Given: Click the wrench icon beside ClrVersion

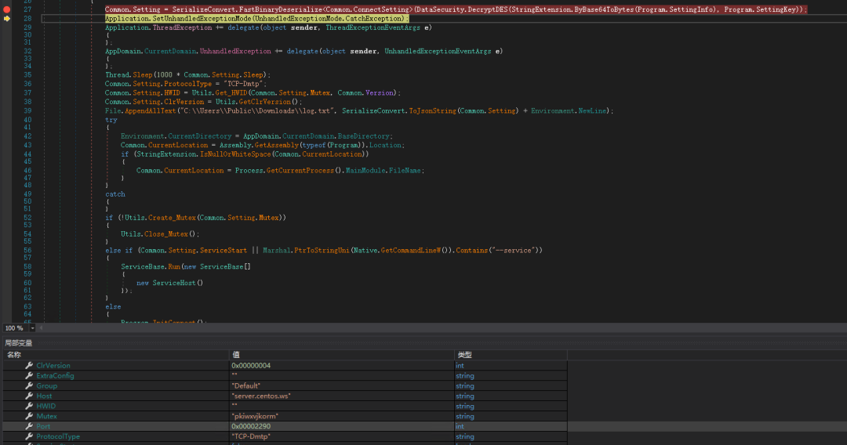Looking at the screenshot, I should coord(29,366).
